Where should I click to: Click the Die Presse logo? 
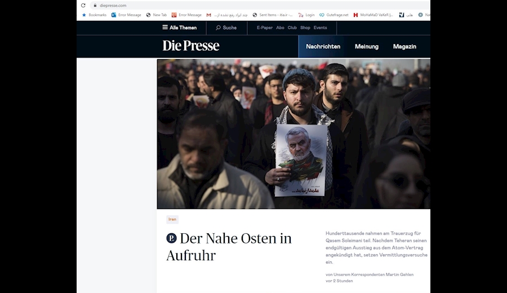pyautogui.click(x=191, y=46)
